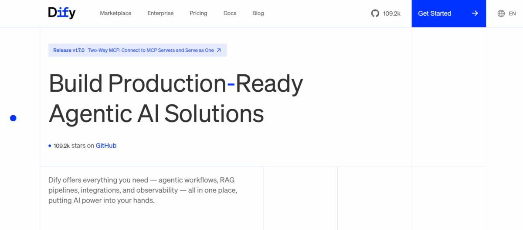Visit the Blog section

click(x=258, y=13)
